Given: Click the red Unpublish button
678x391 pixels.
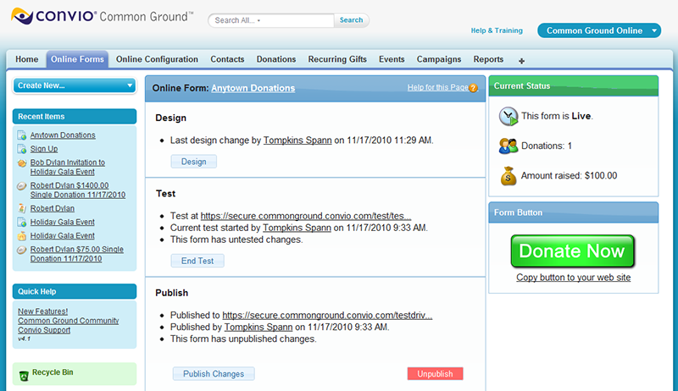Looking at the screenshot, I should 435,373.
